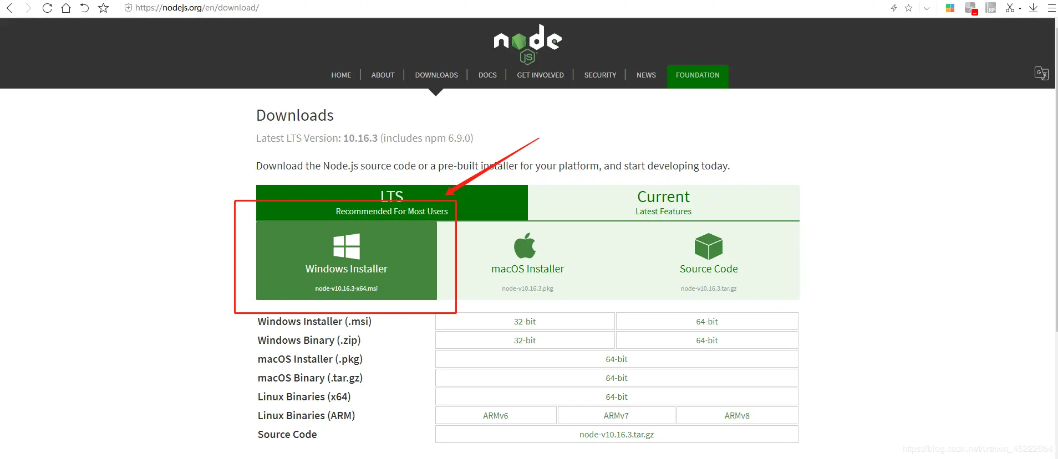This screenshot has width=1058, height=459.
Task: Click the undo/restore tab icon
Action: (x=84, y=8)
